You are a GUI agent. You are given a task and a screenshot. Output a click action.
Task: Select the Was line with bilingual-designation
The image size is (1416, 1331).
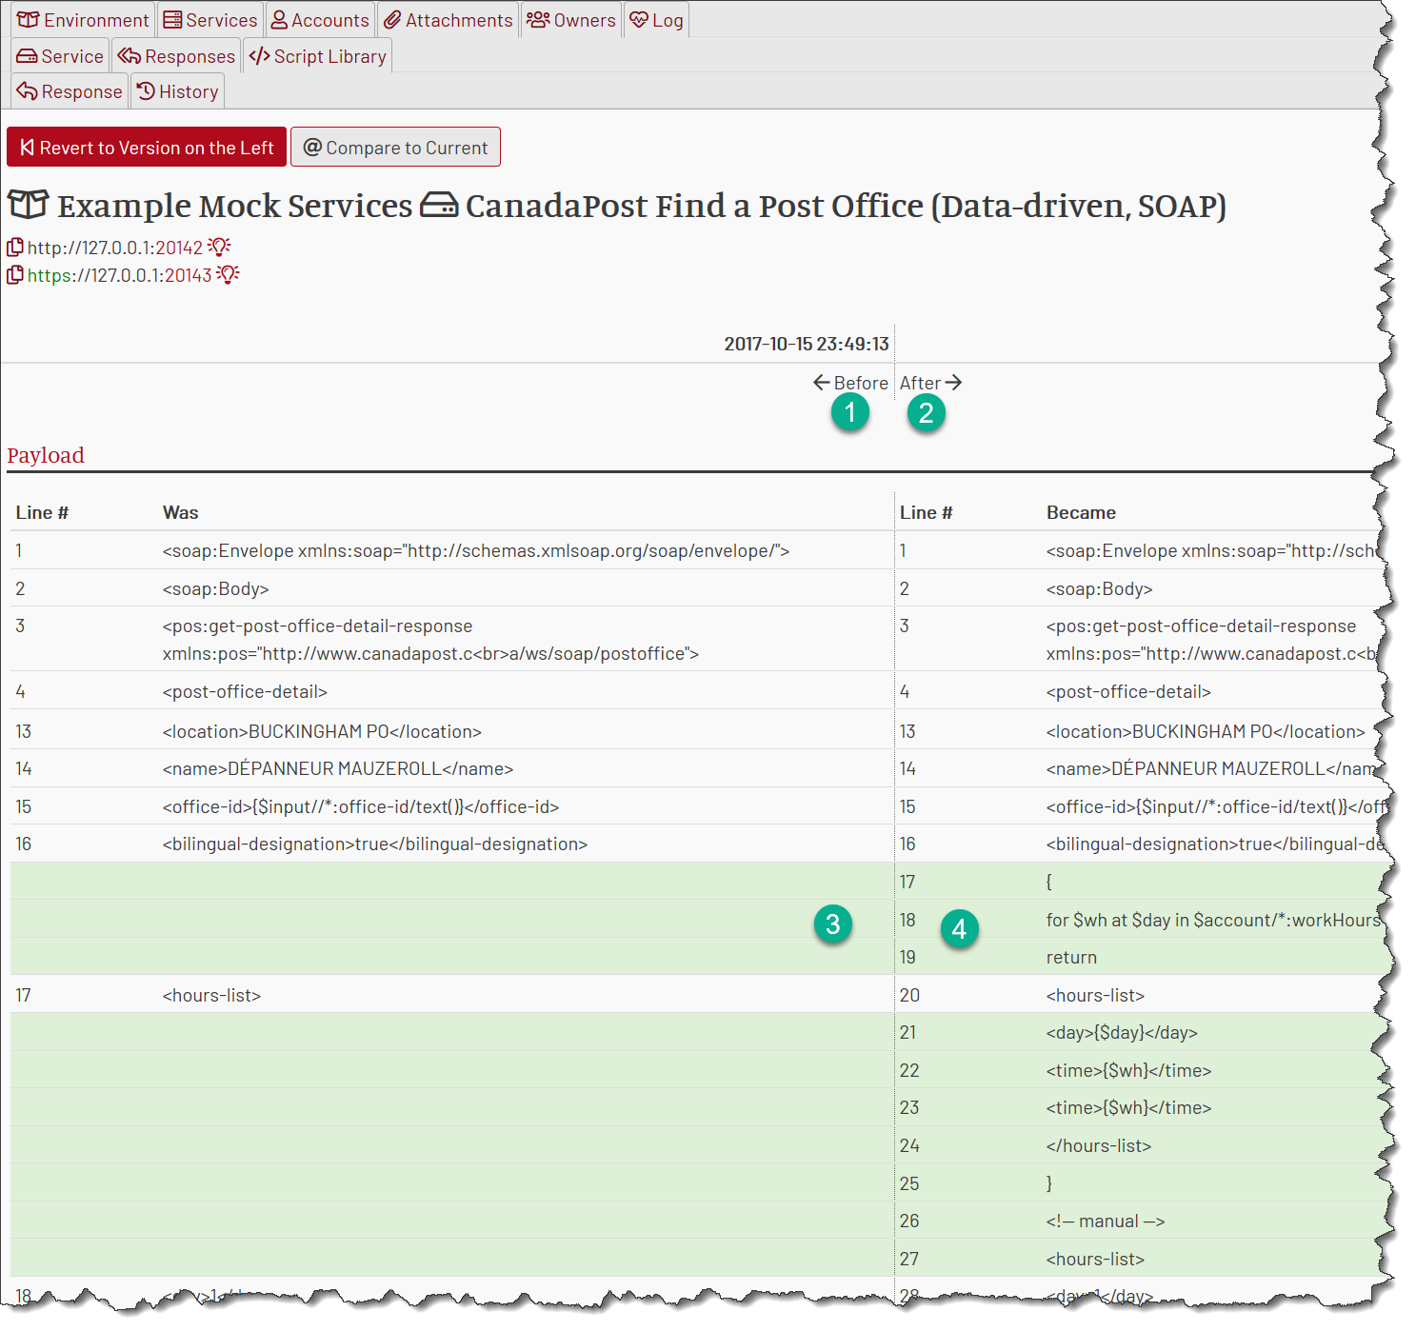[375, 844]
